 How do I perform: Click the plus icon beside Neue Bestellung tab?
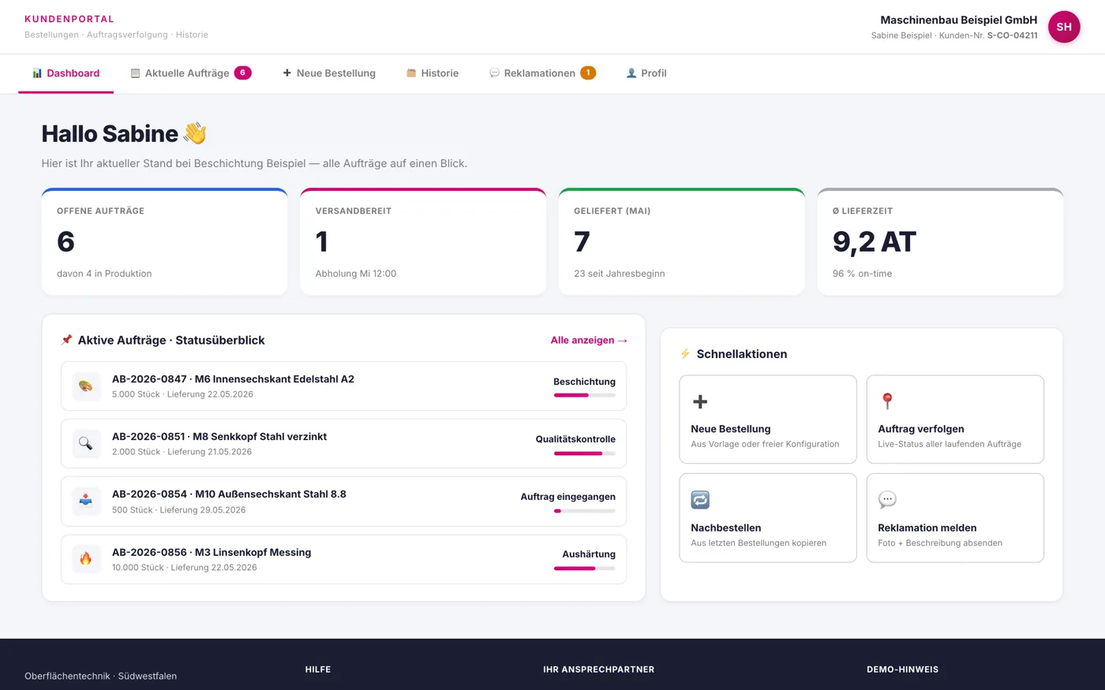pos(287,73)
